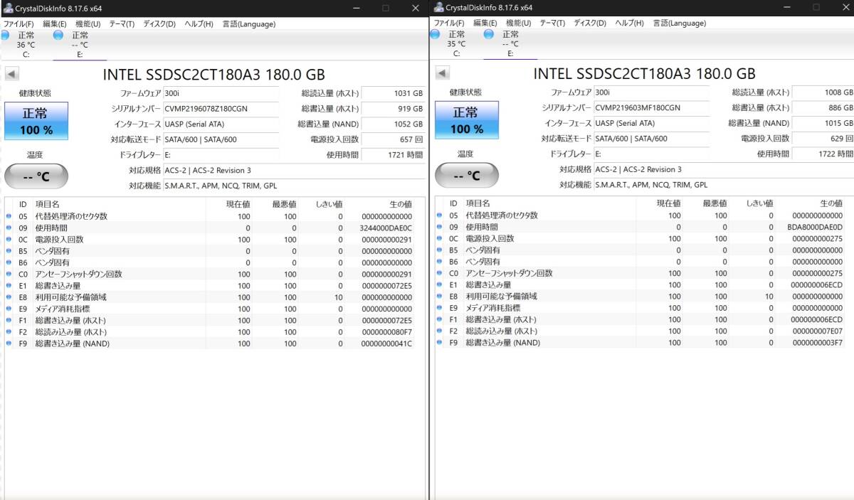Open ファイル(F) menu in left window
The height and width of the screenshot is (500, 854).
20,23
